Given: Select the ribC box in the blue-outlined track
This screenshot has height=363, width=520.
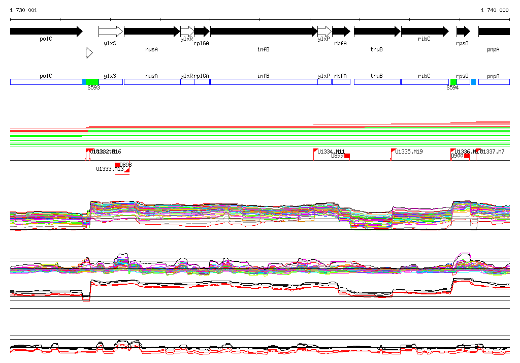Looking at the screenshot, I should tap(425, 82).
